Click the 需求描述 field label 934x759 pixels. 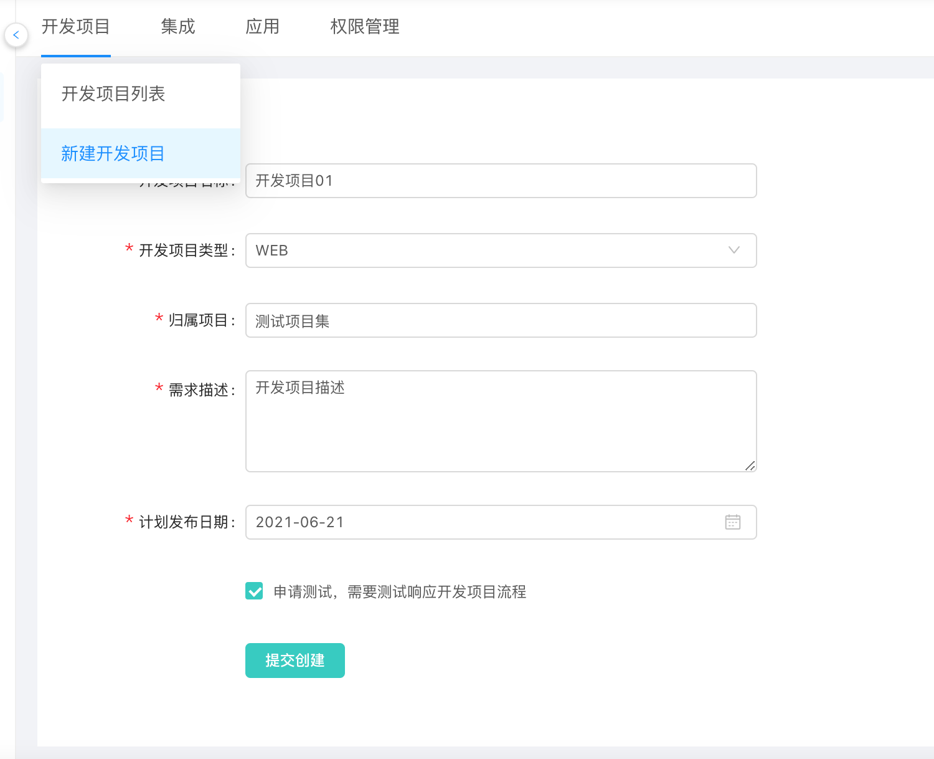click(x=202, y=390)
